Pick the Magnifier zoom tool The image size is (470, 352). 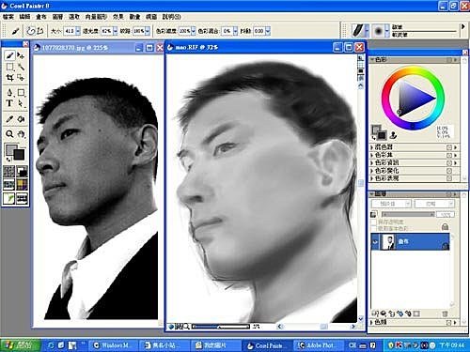tap(9, 134)
